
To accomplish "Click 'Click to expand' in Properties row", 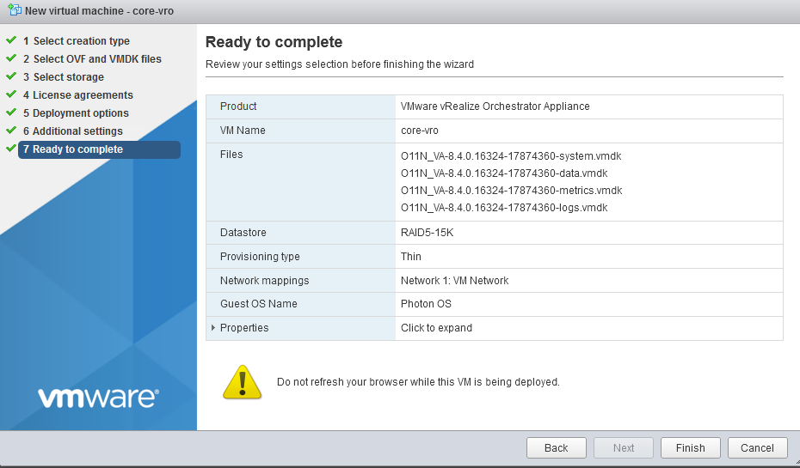I will coord(436,328).
